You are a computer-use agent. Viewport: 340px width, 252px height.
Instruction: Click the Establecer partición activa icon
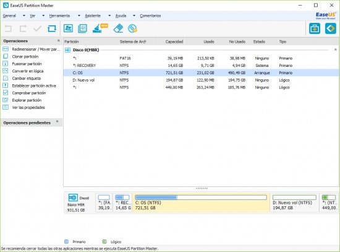tap(6, 85)
